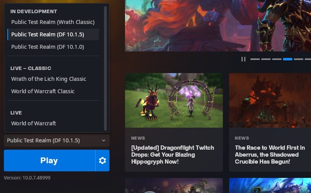This screenshot has width=311, height=193.
Task: Click the dropdown list scrollbar
Action: 105,68
